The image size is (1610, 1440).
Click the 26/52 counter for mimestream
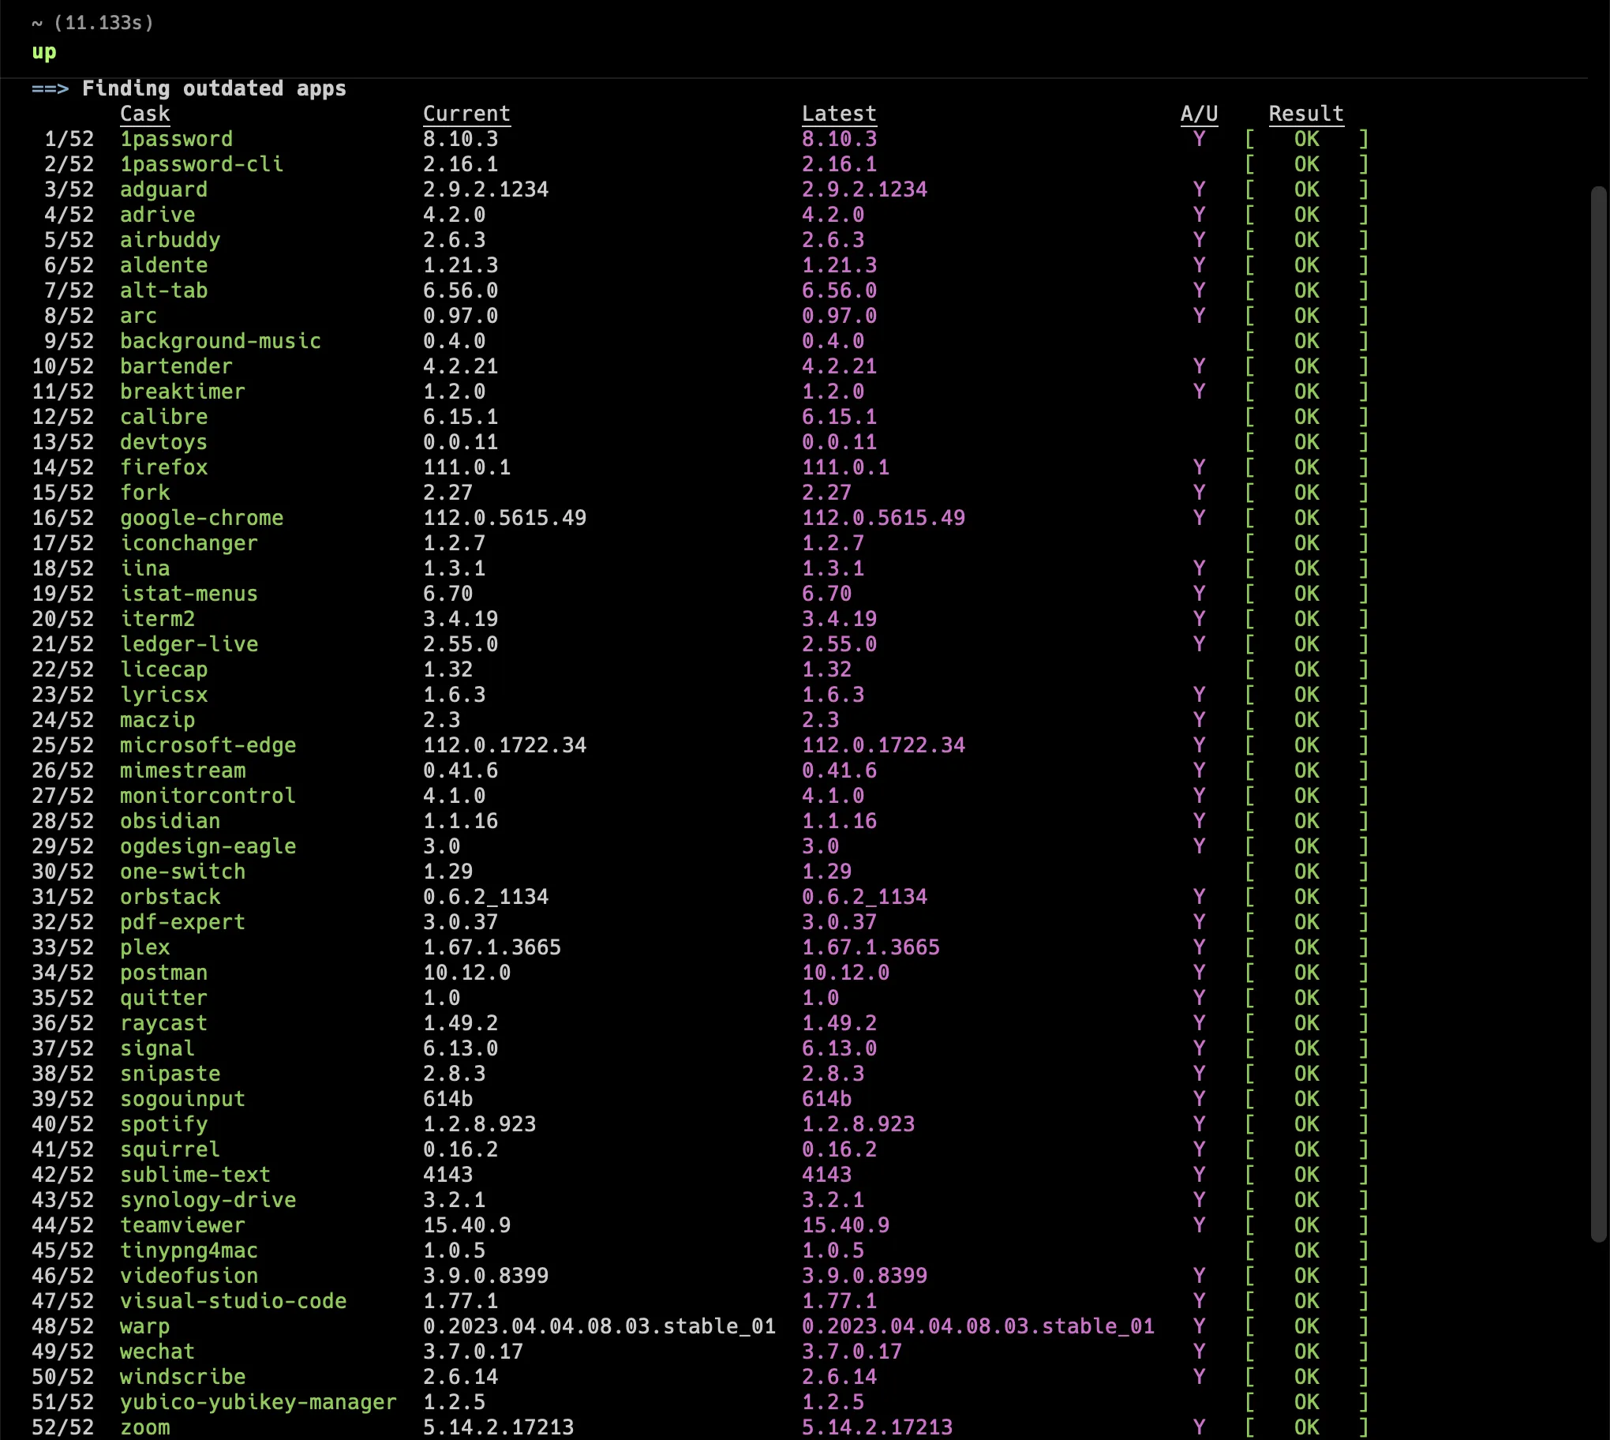tap(62, 771)
